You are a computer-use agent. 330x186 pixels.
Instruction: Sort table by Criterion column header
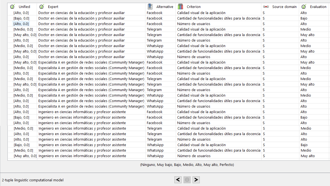point(194,7)
